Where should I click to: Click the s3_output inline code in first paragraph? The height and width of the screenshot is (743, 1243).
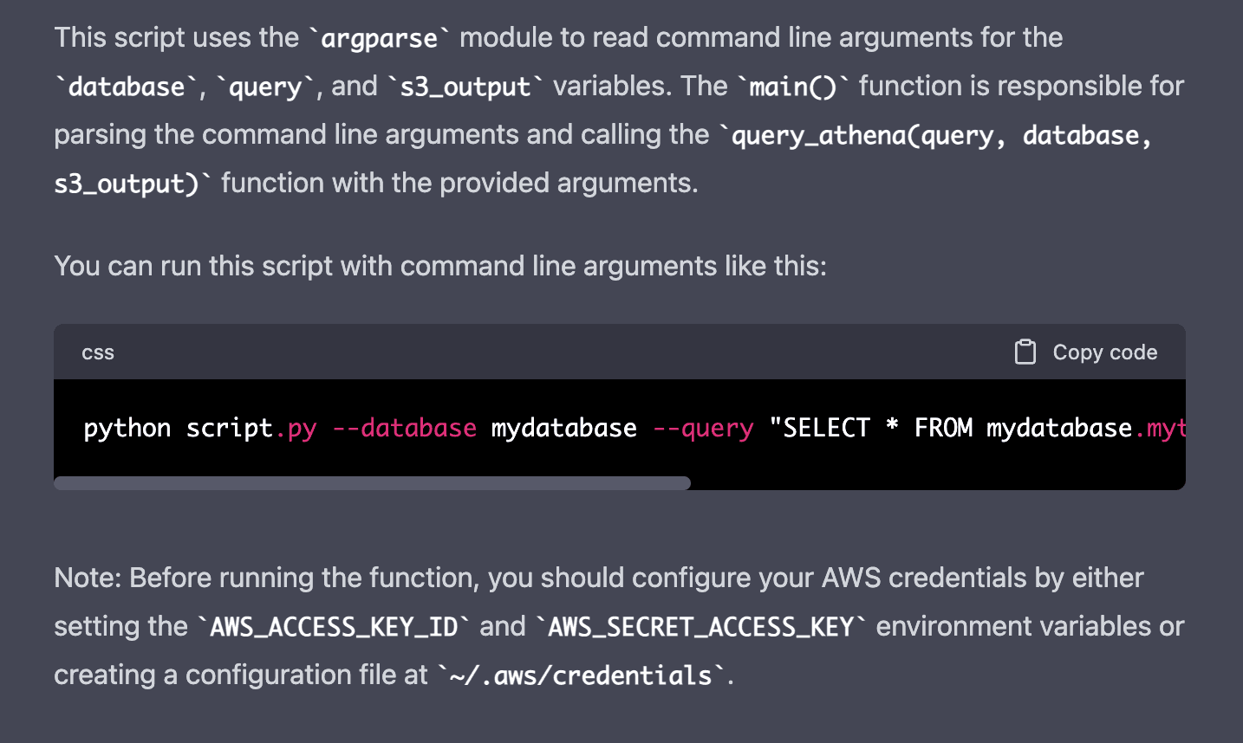(465, 87)
